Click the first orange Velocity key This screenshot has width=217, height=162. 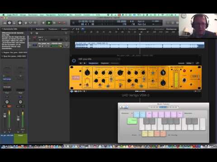(x=157, y=134)
